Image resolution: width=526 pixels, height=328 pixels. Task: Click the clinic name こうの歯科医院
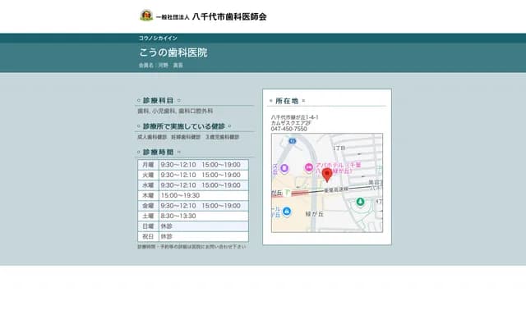click(173, 52)
